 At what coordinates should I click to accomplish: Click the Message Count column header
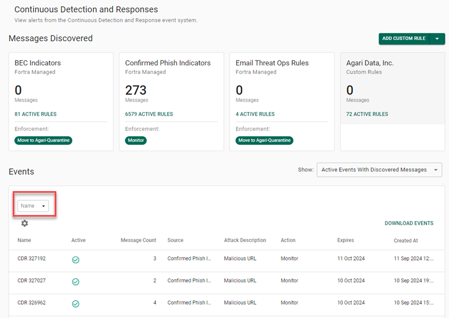[138, 240]
